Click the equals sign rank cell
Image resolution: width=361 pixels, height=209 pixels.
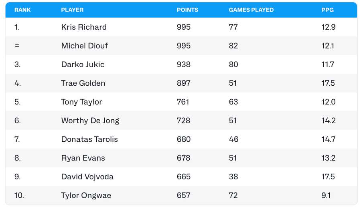point(17,46)
